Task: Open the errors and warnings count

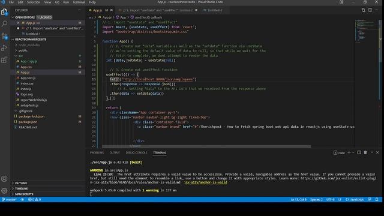Action: click(35, 200)
